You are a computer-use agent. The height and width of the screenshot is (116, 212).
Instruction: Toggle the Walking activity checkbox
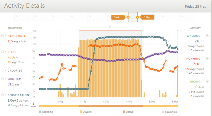(207, 36)
